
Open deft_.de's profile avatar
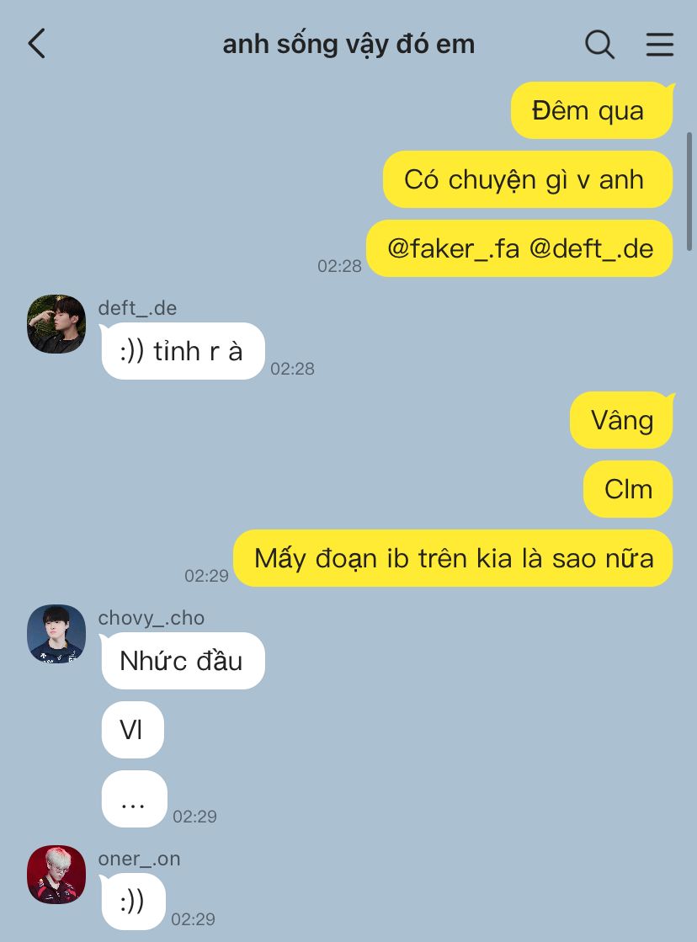(x=56, y=324)
